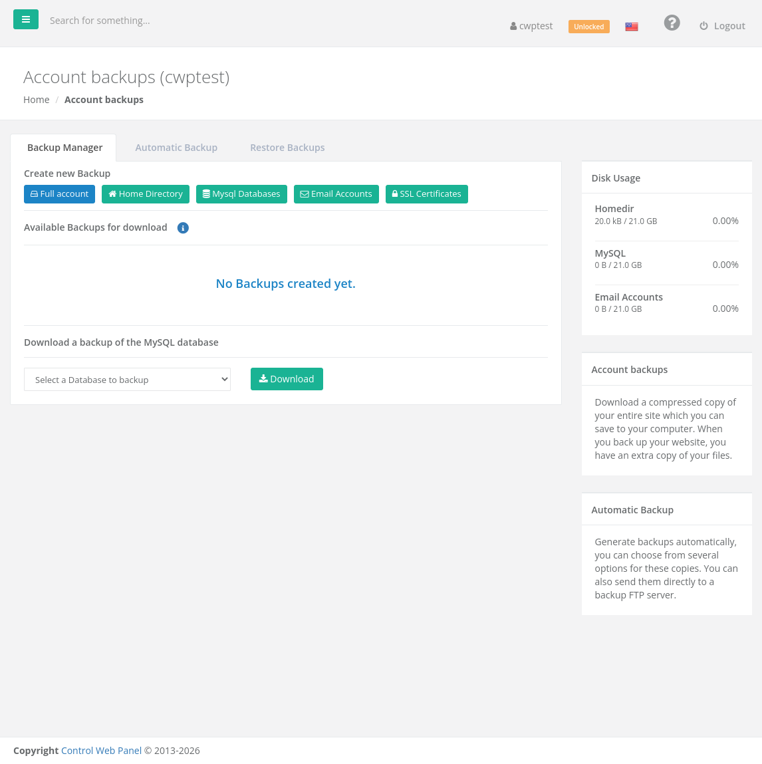Switch to the Automatic Backup tab
The height and width of the screenshot is (764, 762).
tap(176, 148)
